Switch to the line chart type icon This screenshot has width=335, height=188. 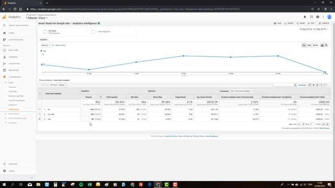point(322,45)
